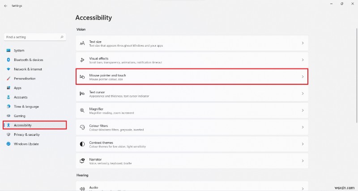Click the Colour filters icon
The width and height of the screenshot is (358, 191).
coord(82,127)
